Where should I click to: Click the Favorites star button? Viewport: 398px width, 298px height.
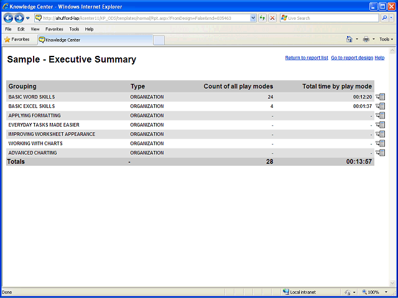(x=17, y=40)
